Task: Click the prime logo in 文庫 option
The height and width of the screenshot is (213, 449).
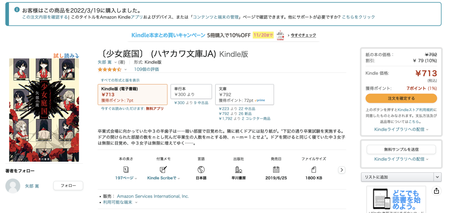Action: (260, 101)
